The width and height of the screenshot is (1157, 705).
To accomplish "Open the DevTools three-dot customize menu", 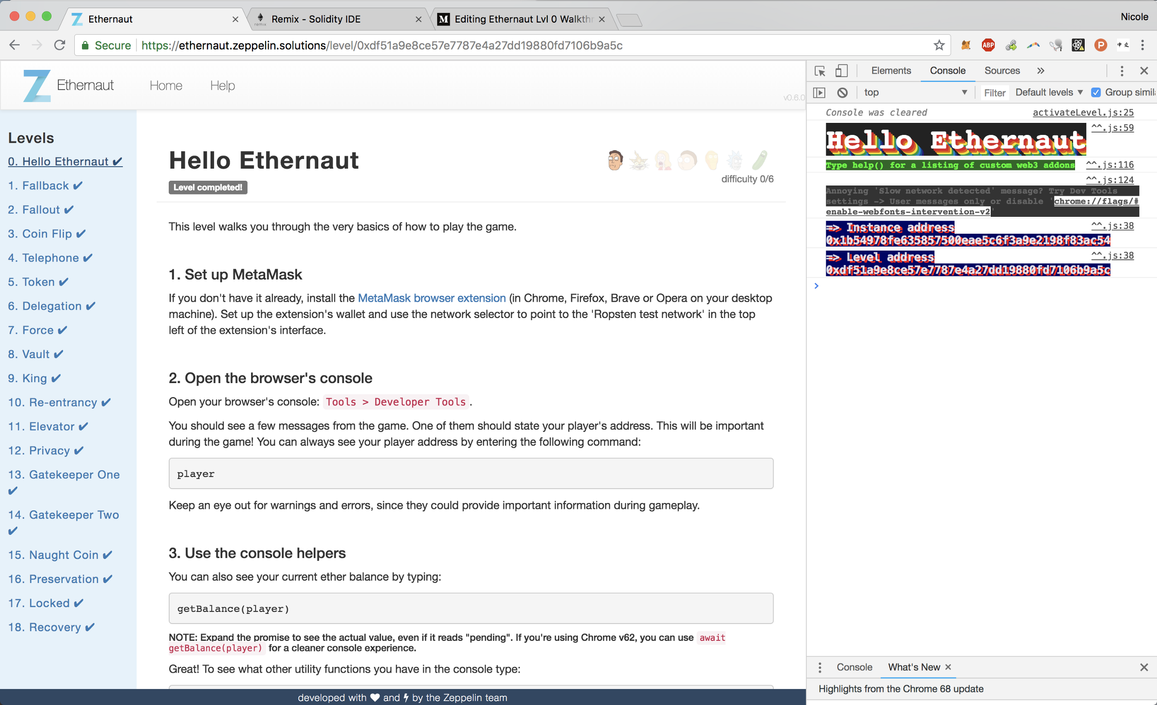I will (1122, 71).
